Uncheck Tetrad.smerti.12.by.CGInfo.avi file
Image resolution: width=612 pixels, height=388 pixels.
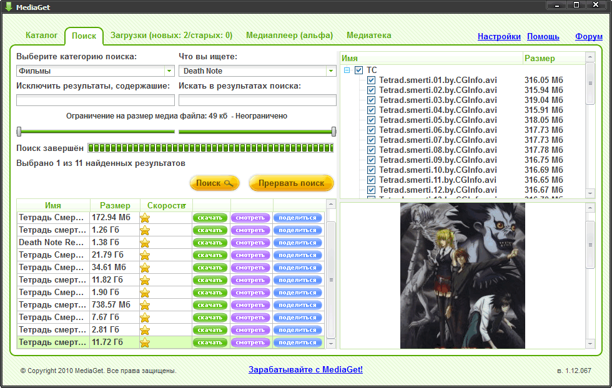[371, 190]
